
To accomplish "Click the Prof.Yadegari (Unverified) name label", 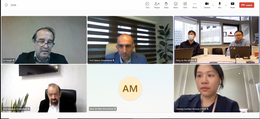I will pyautogui.click(x=15, y=109).
